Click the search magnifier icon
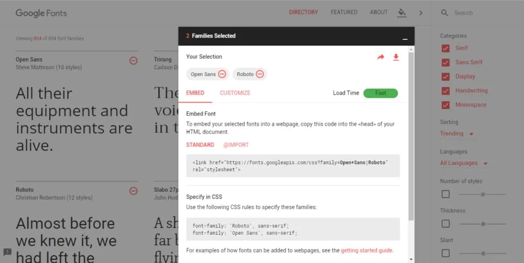 [444, 13]
